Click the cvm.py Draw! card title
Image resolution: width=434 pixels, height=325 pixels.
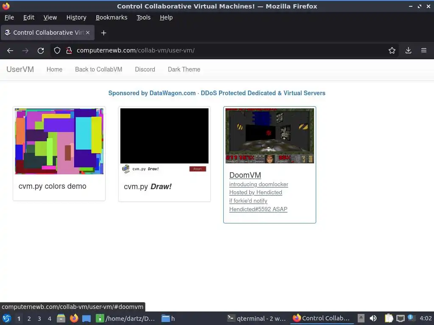(x=147, y=187)
